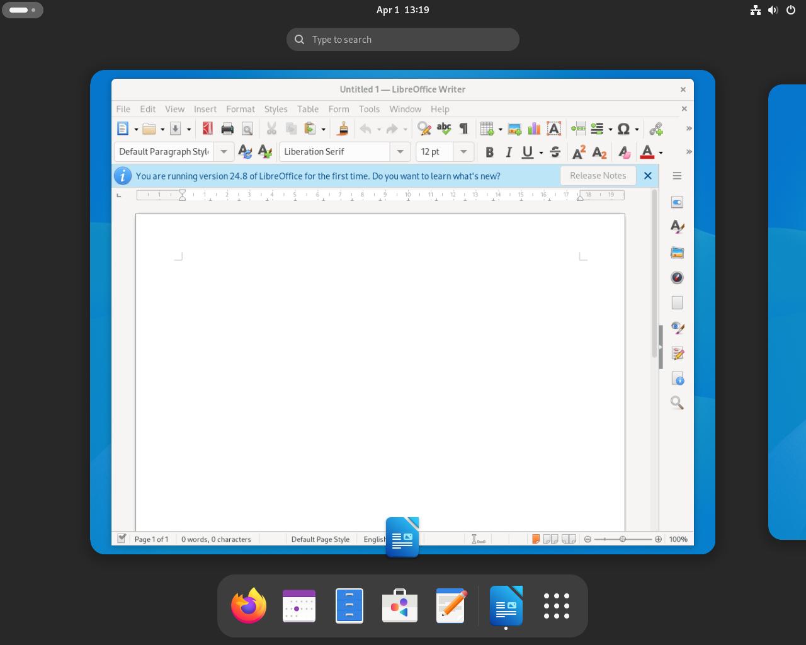Click the word count status field

(216, 539)
